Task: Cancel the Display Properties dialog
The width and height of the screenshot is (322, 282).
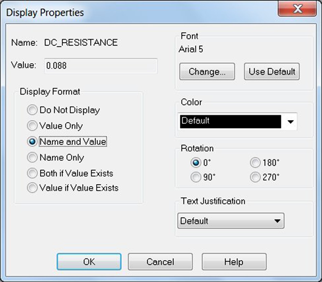Action: click(x=160, y=262)
